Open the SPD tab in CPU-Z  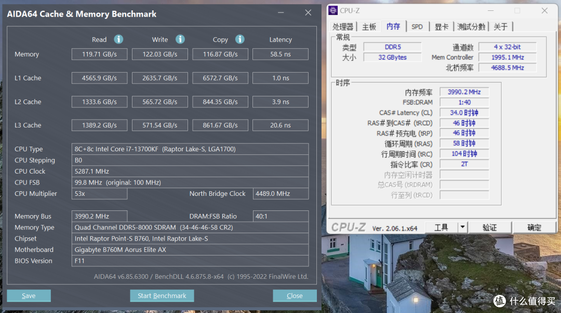[417, 27]
